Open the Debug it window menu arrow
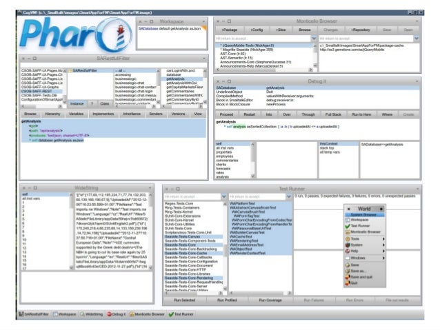The width and height of the screenshot is (440, 330). coord(417,81)
